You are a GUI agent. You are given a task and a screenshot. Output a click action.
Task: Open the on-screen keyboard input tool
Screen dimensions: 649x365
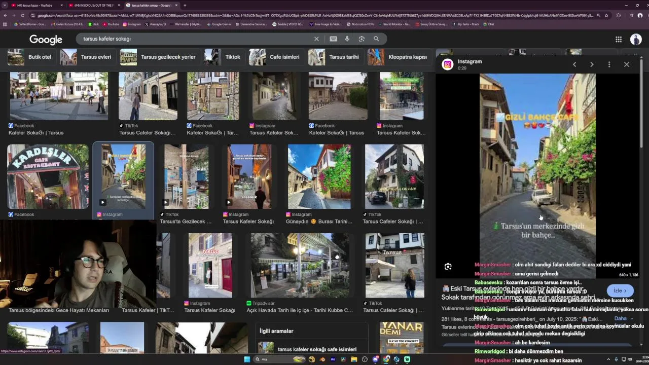point(333,39)
